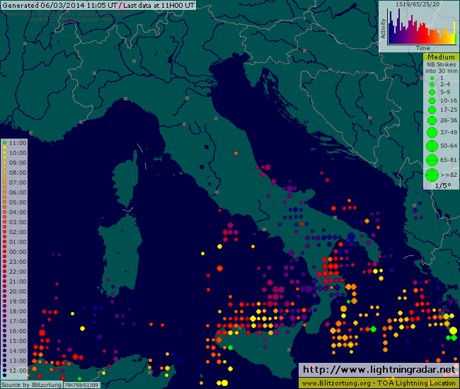Click the '05:00' time legend label

click(x=18, y=202)
